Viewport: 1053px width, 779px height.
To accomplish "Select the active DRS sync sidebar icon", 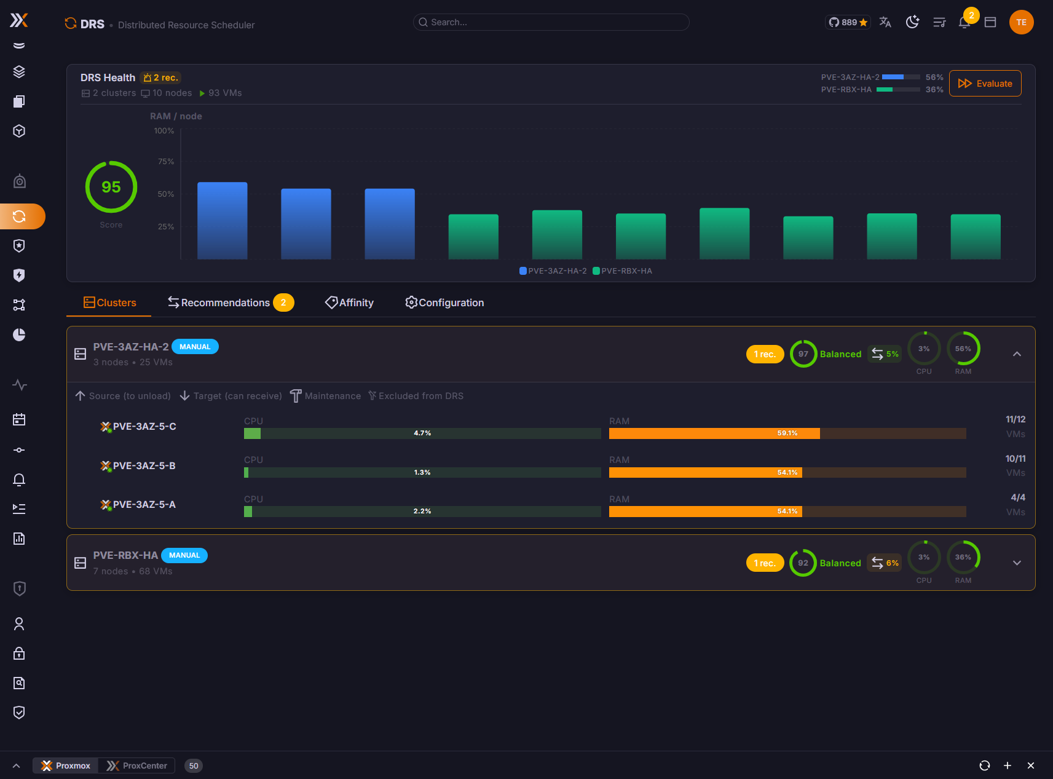I will point(19,216).
